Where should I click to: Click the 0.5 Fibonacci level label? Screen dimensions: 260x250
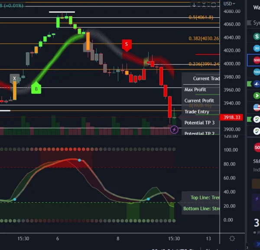[x=201, y=17]
